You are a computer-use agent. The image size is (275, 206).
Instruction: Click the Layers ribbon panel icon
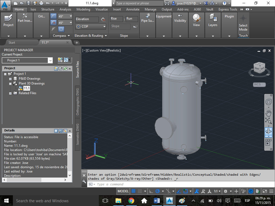pyautogui.click(x=213, y=18)
